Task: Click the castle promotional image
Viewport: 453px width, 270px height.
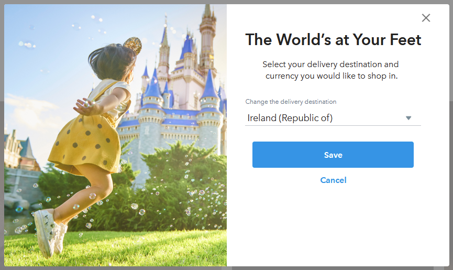Action: tap(115, 135)
